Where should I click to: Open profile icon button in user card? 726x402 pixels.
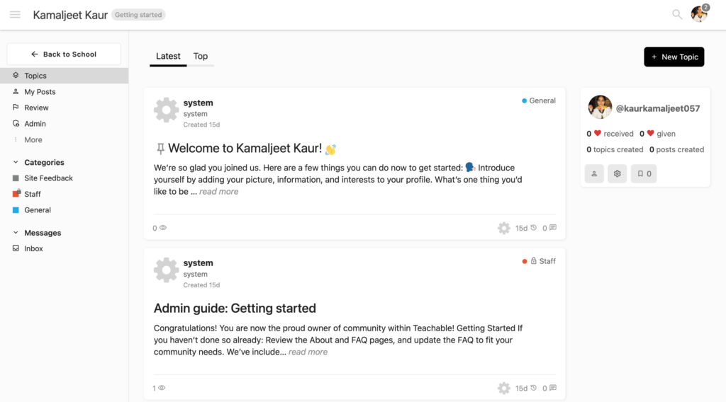tap(594, 173)
